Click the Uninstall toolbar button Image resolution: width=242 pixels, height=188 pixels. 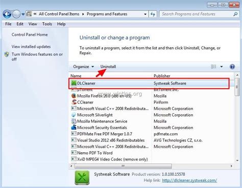(108, 67)
